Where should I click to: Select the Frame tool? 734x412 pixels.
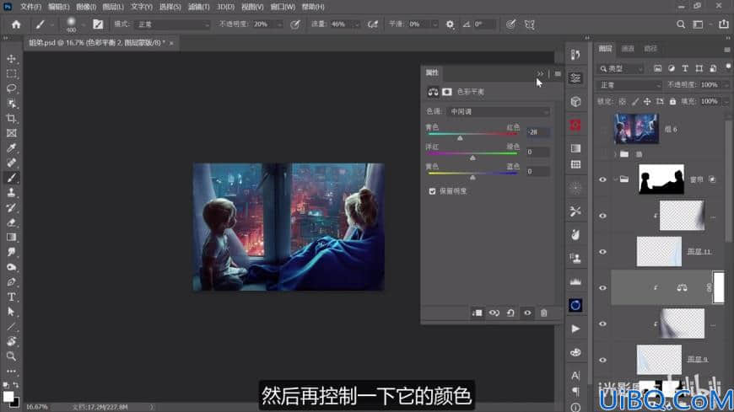pos(12,133)
